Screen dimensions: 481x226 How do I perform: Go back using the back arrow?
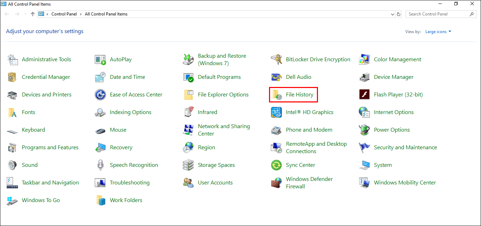pyautogui.click(x=7, y=14)
